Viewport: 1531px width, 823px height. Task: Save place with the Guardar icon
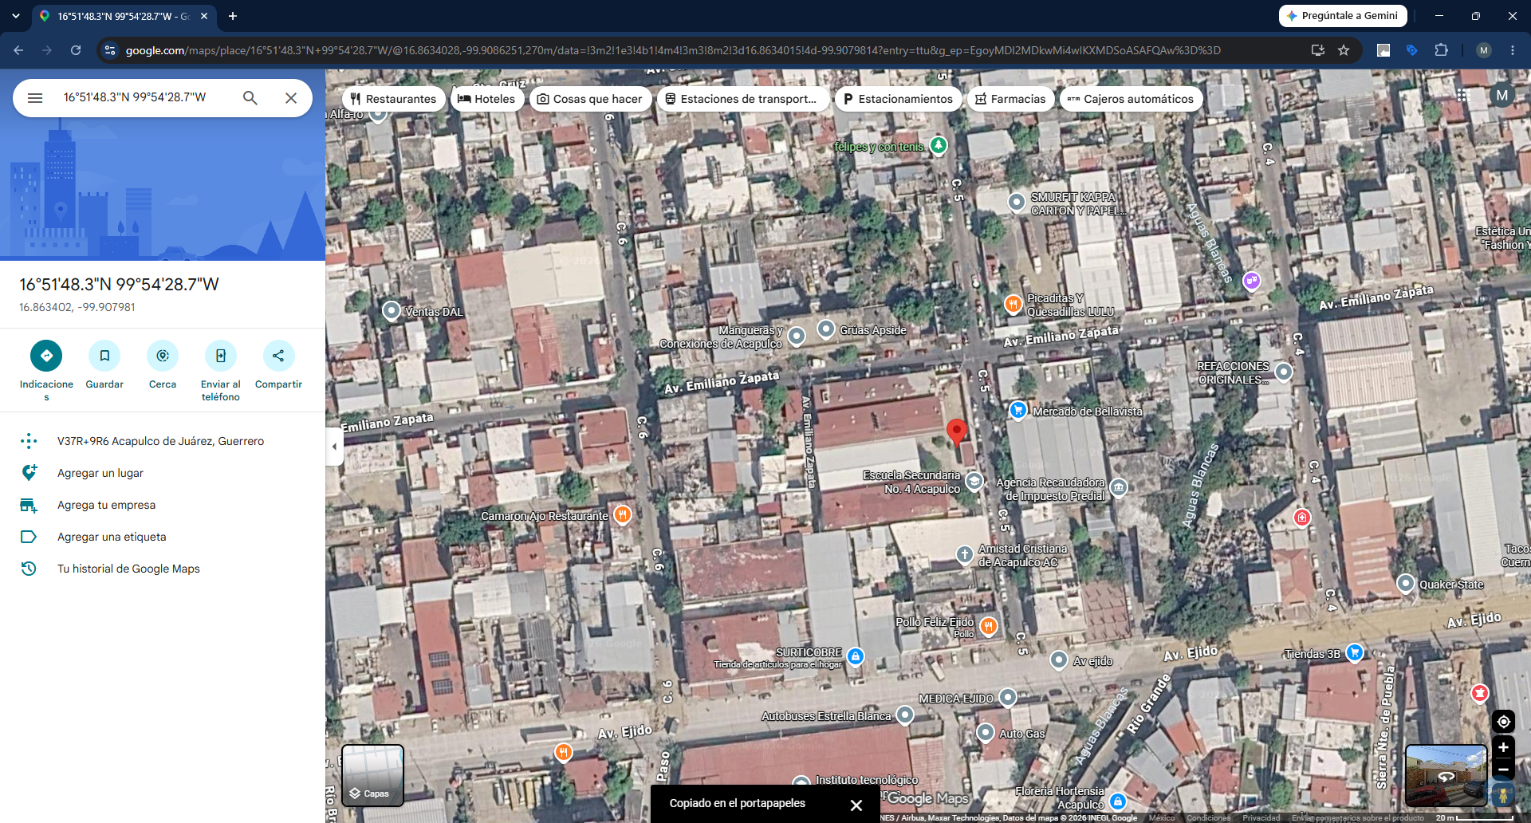tap(104, 356)
